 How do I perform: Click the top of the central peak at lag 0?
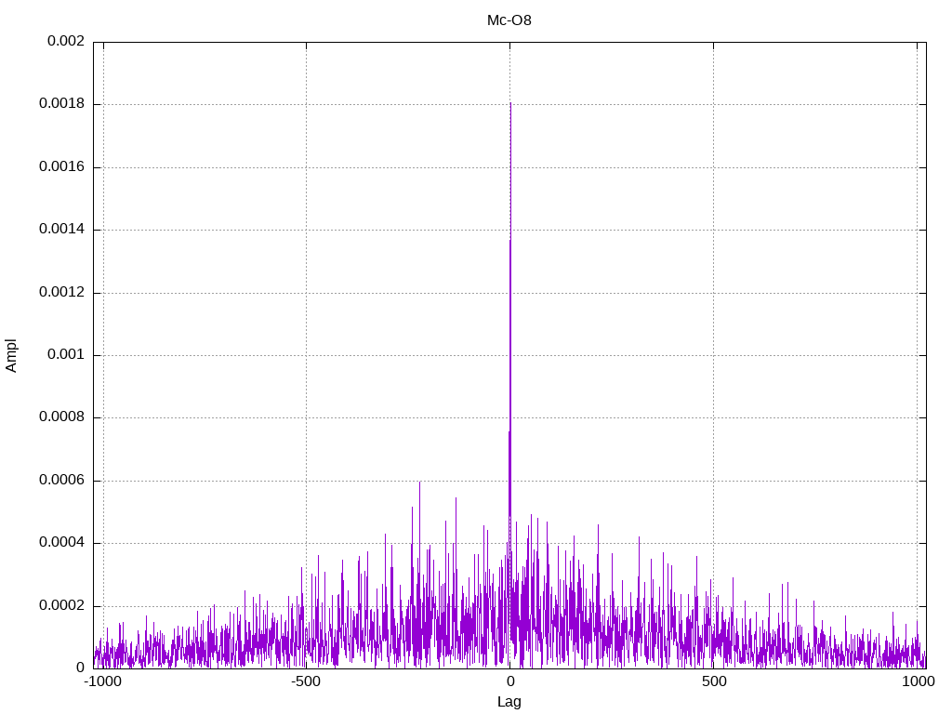click(510, 104)
